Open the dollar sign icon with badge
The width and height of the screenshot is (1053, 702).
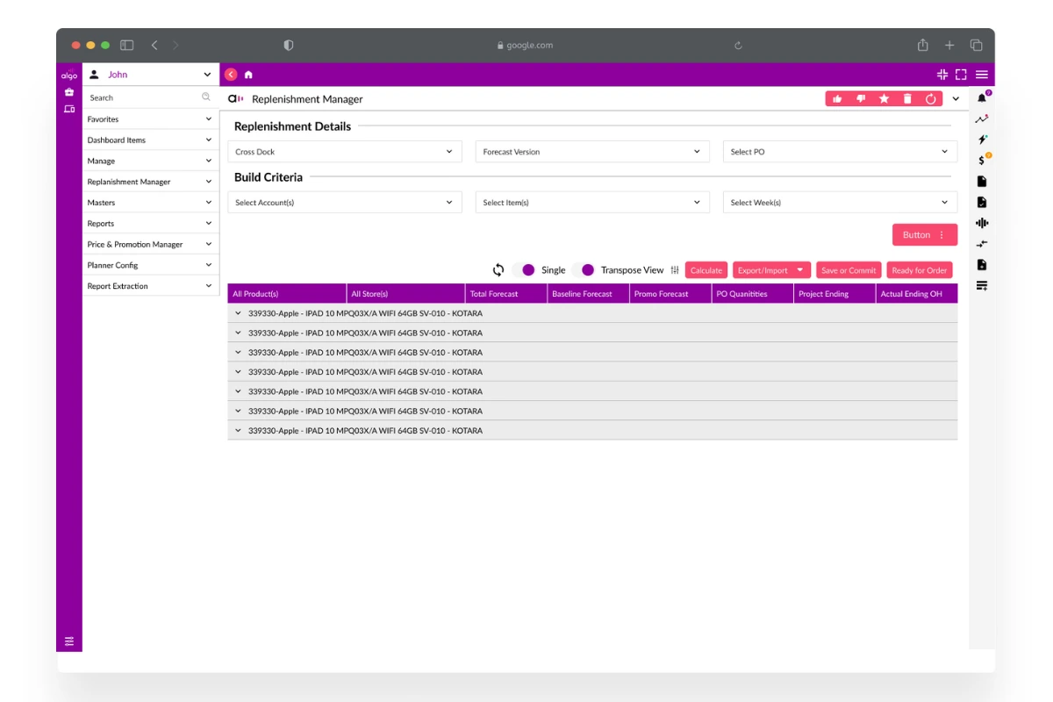983,160
